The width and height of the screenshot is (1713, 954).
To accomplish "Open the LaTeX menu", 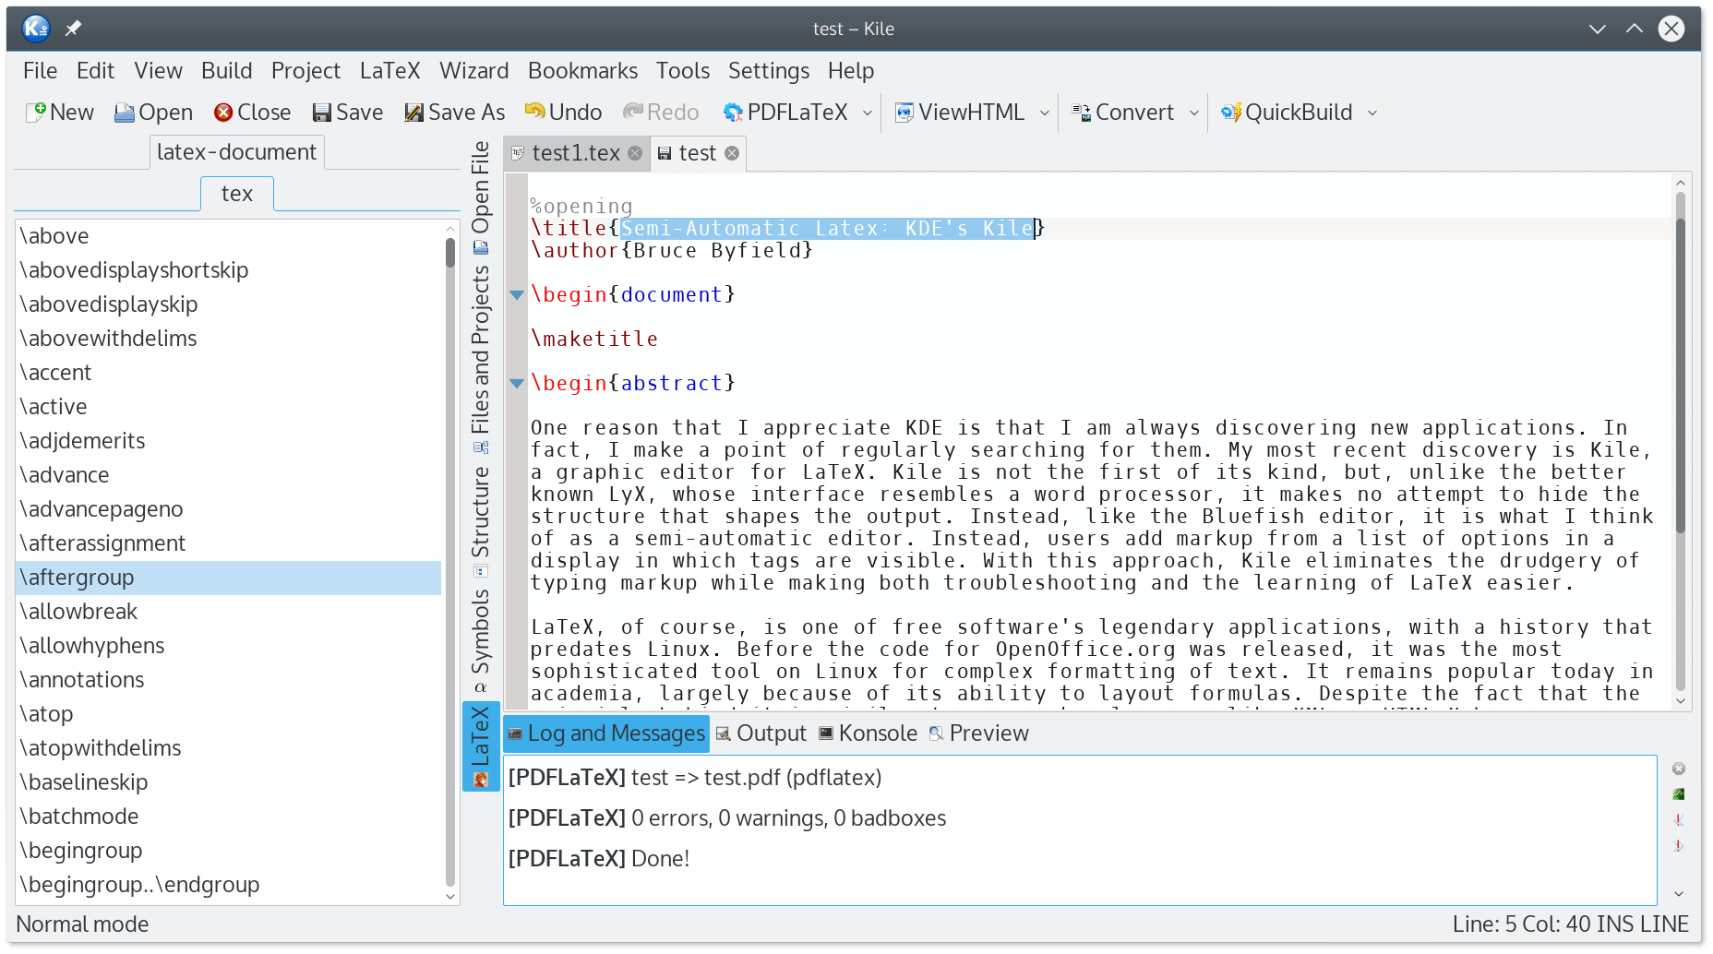I will 389,71.
